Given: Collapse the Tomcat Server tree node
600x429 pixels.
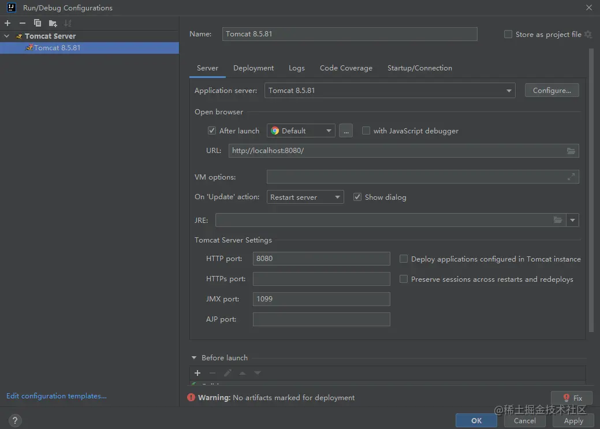Looking at the screenshot, I should [6, 36].
